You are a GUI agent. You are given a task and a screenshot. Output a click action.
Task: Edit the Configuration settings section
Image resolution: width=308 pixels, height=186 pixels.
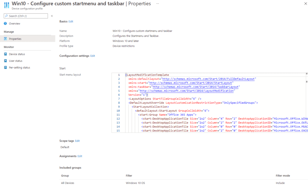[x=93, y=56]
